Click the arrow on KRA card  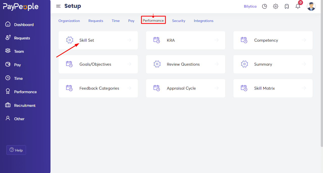(216, 40)
